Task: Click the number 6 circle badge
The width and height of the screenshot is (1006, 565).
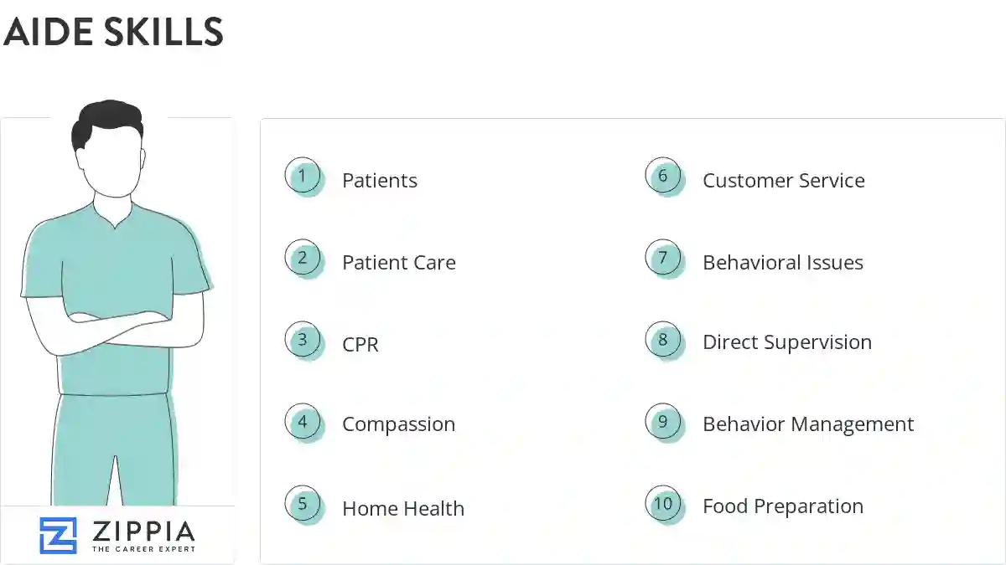Action: (663, 176)
